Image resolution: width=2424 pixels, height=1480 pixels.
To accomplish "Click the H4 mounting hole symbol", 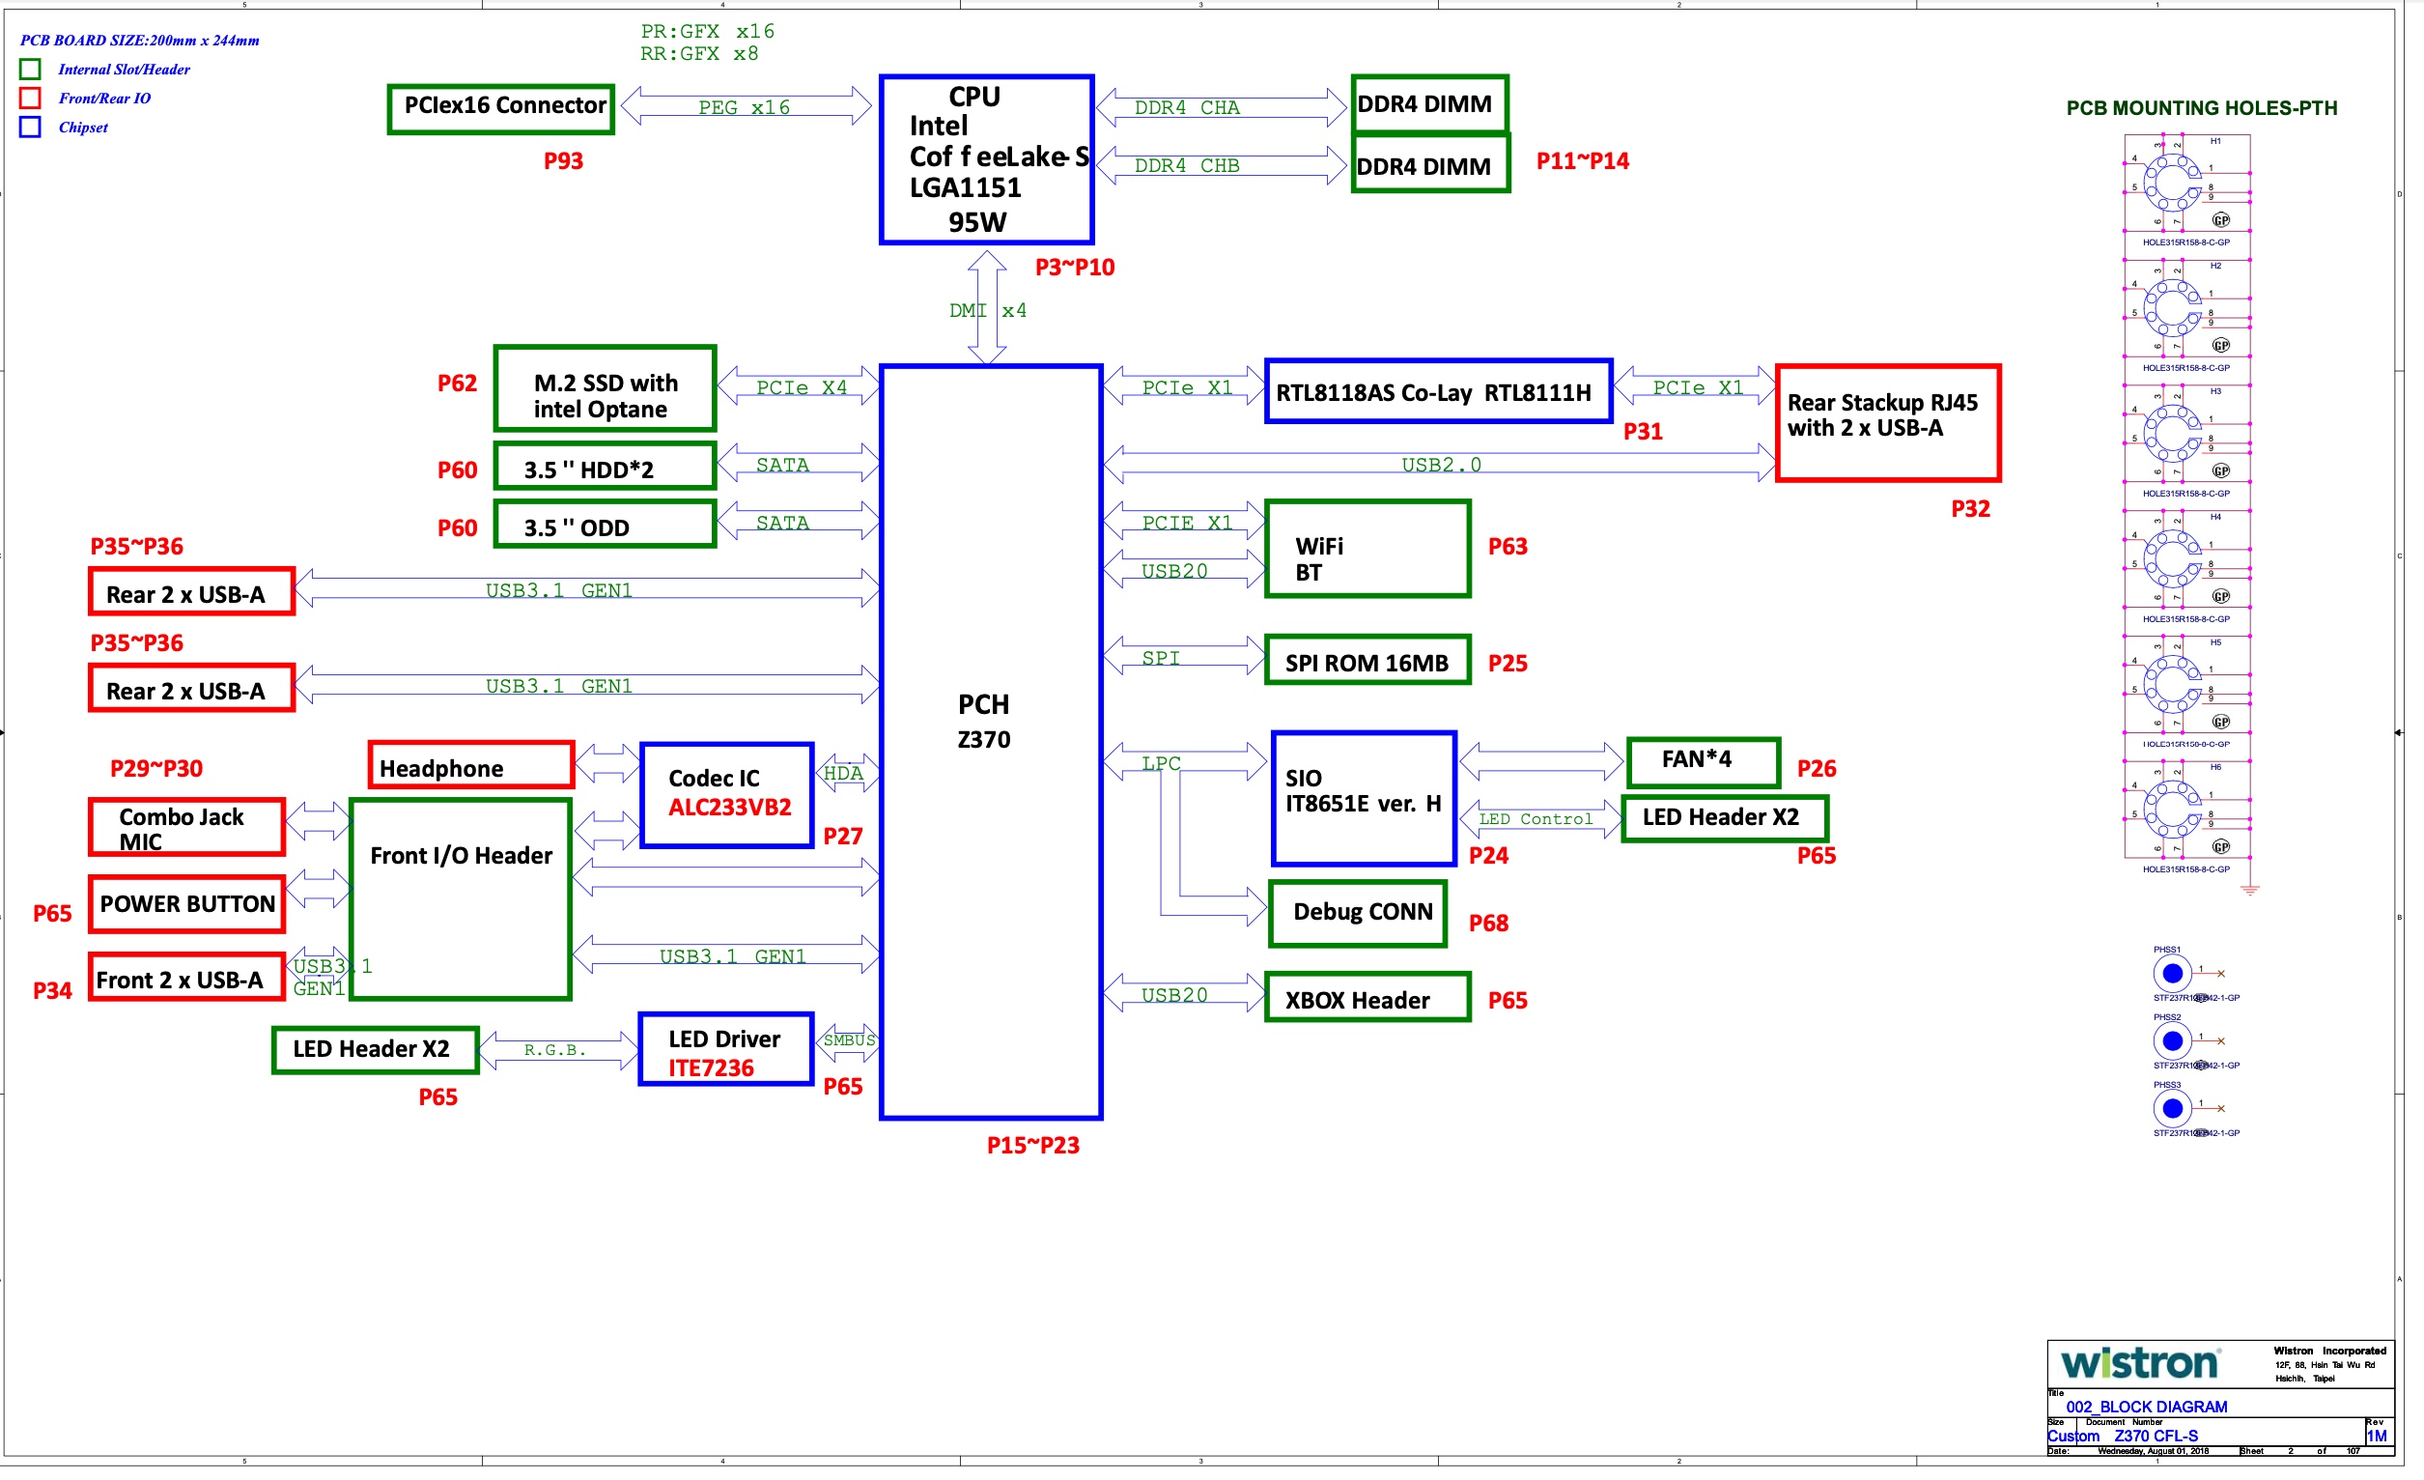I will tap(2173, 558).
